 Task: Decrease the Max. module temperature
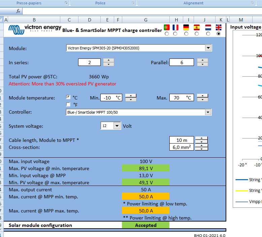pos(202,100)
